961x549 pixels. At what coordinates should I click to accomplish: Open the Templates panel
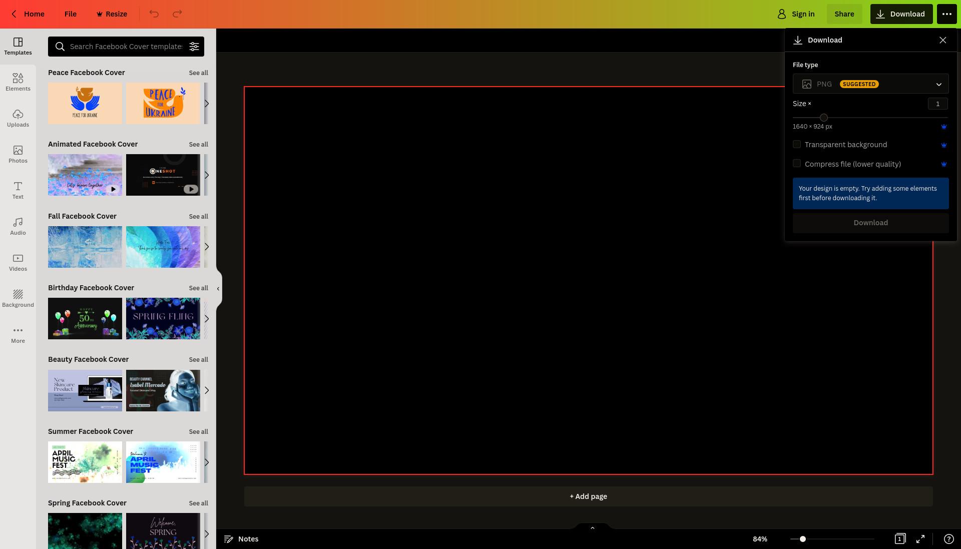pos(18,47)
